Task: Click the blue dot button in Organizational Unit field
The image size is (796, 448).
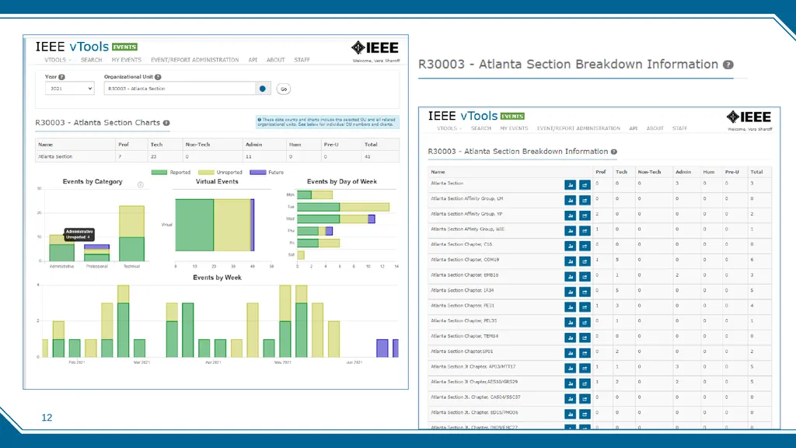Action: (x=263, y=89)
